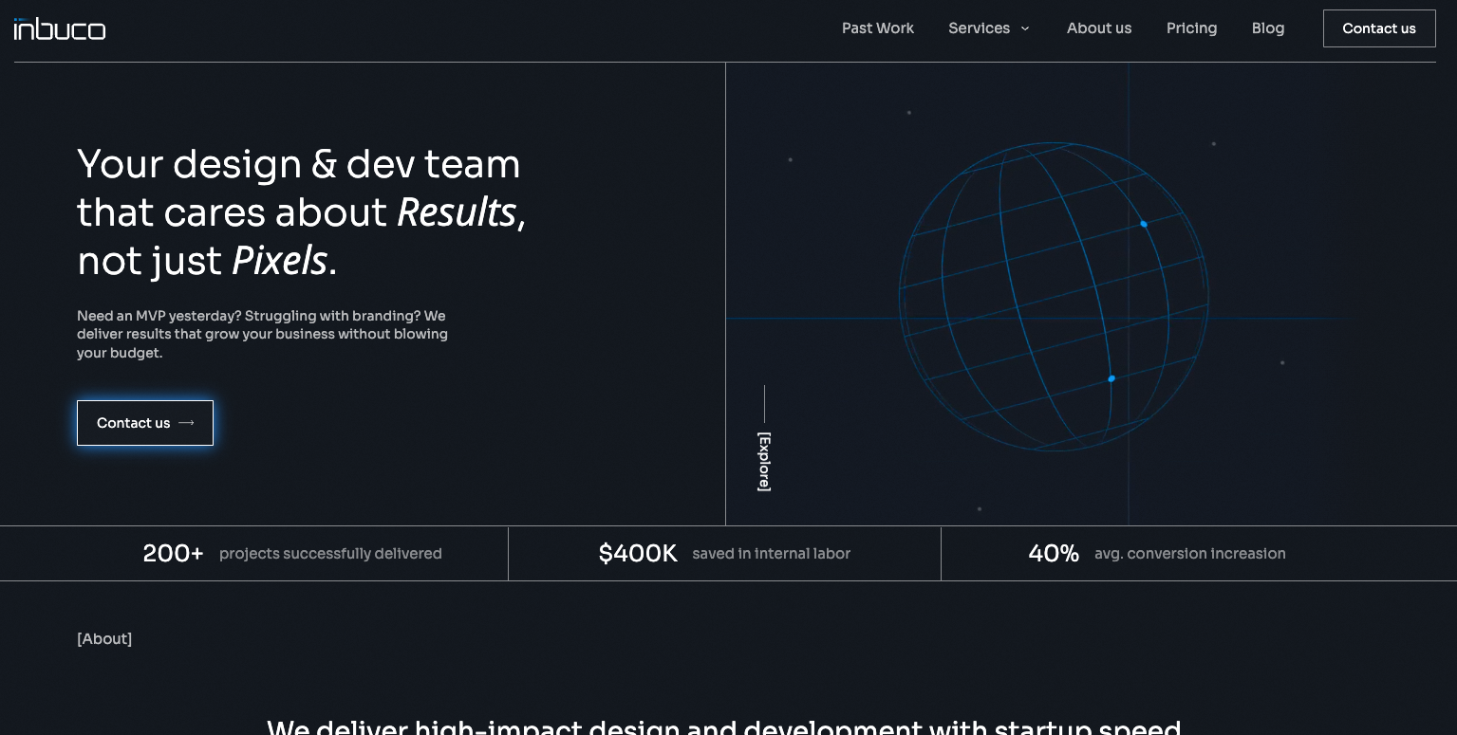Click Contact us in the top navigation
The height and width of the screenshot is (735, 1457).
pyautogui.click(x=1378, y=28)
